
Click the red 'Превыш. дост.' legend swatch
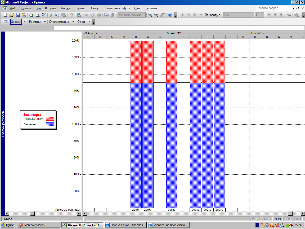[x=50, y=119]
